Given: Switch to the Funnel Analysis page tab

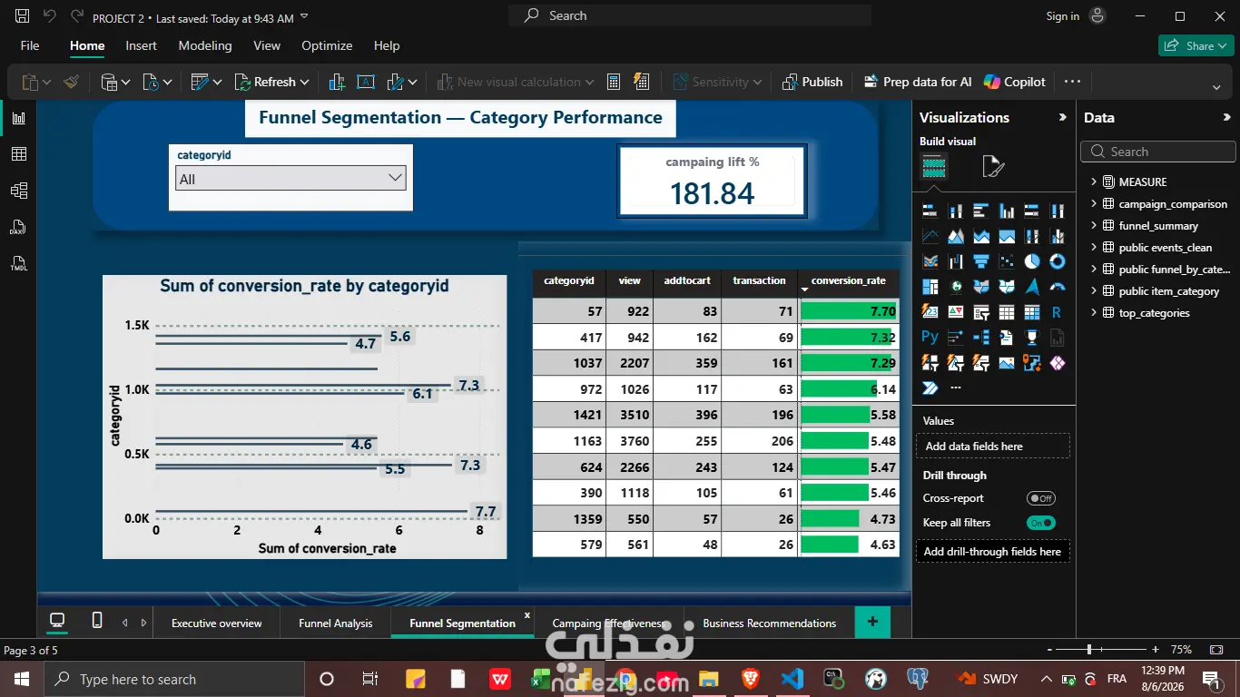Looking at the screenshot, I should (x=336, y=623).
